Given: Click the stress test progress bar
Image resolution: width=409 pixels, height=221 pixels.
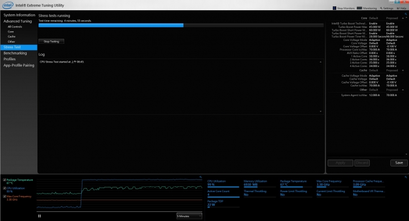Looking at the screenshot, I should point(181,26).
